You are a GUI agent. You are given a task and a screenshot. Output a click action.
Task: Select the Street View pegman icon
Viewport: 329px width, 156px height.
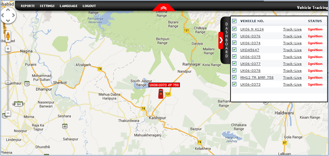point(8,37)
